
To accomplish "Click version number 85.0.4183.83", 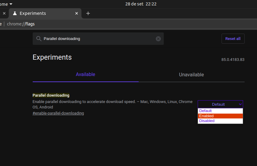I will [x=233, y=60].
